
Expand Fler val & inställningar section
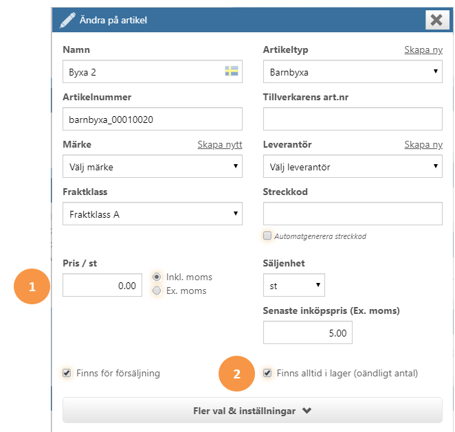pos(252,410)
